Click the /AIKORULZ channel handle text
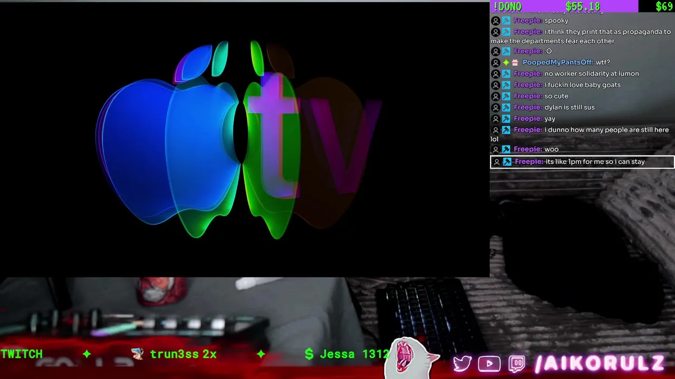The height and width of the screenshot is (379, 675). click(599, 364)
